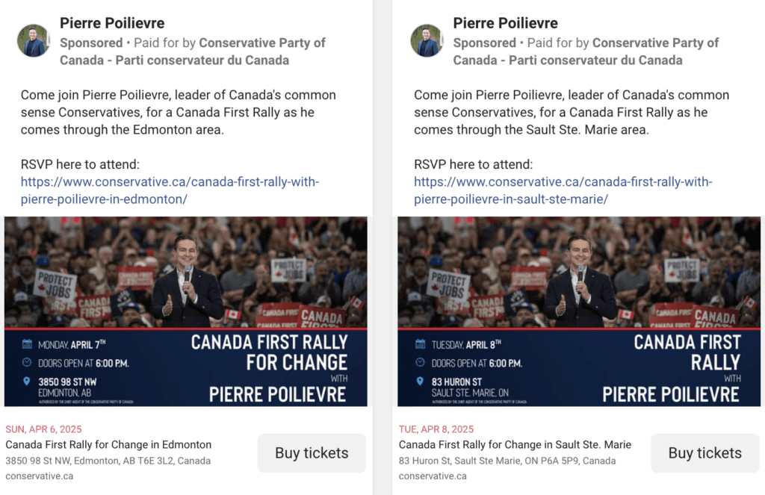This screenshot has height=495, width=765.
Task: Click Pierre Poilievre avatar in the Edmonton ad
Action: [x=33, y=41]
